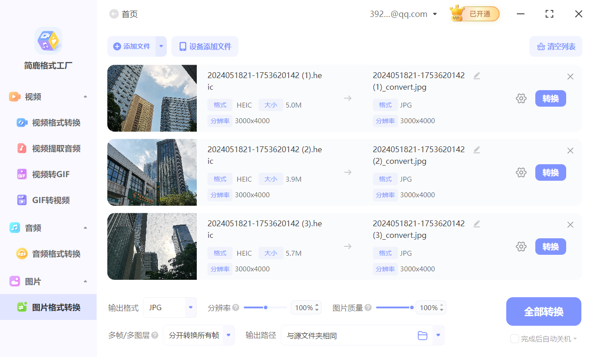Click 设备添加文件 to add from device

tap(204, 46)
